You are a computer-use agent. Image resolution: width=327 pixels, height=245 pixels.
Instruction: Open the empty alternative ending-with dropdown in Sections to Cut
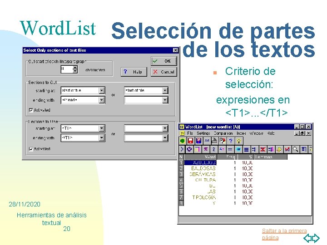point(165,100)
